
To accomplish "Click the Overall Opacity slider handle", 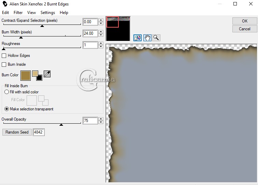I will [x=61, y=125].
